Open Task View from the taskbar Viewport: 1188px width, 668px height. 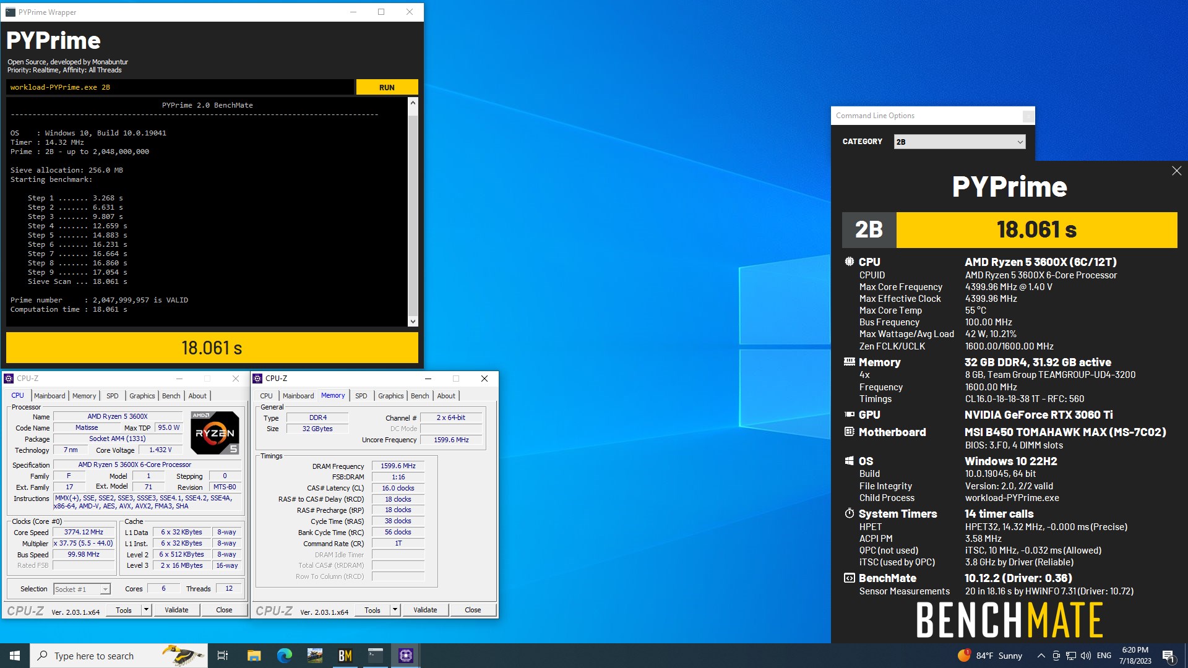(223, 656)
